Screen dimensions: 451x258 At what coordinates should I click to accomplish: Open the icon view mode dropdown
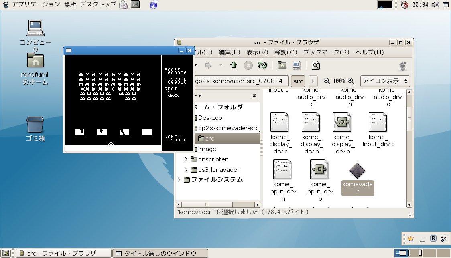point(385,81)
